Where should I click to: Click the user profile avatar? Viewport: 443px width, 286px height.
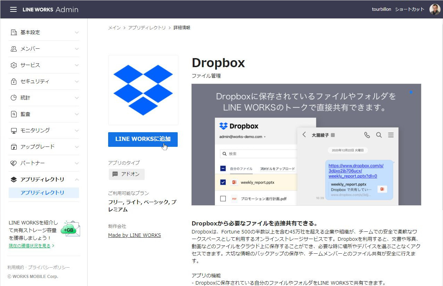point(435,9)
